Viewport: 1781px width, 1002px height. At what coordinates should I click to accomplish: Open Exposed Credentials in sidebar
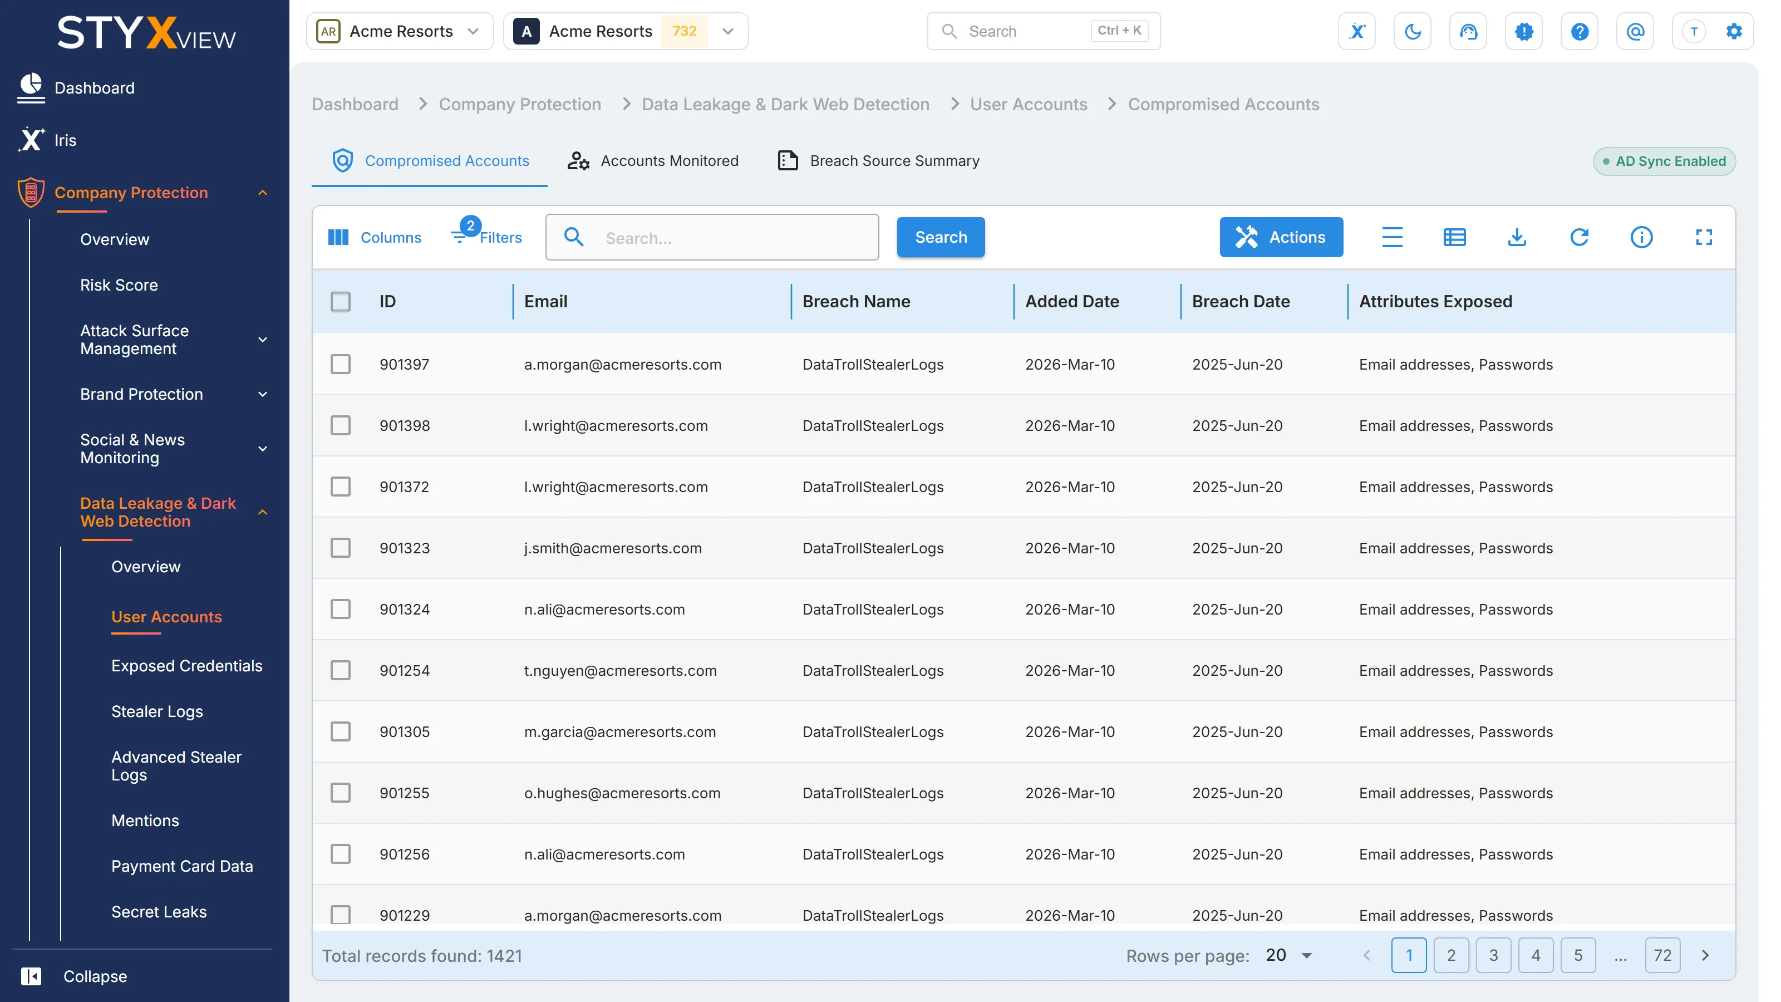click(x=186, y=665)
